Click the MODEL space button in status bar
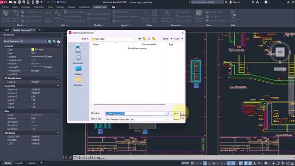Viewport: 295px width, 166px height. tap(185, 163)
